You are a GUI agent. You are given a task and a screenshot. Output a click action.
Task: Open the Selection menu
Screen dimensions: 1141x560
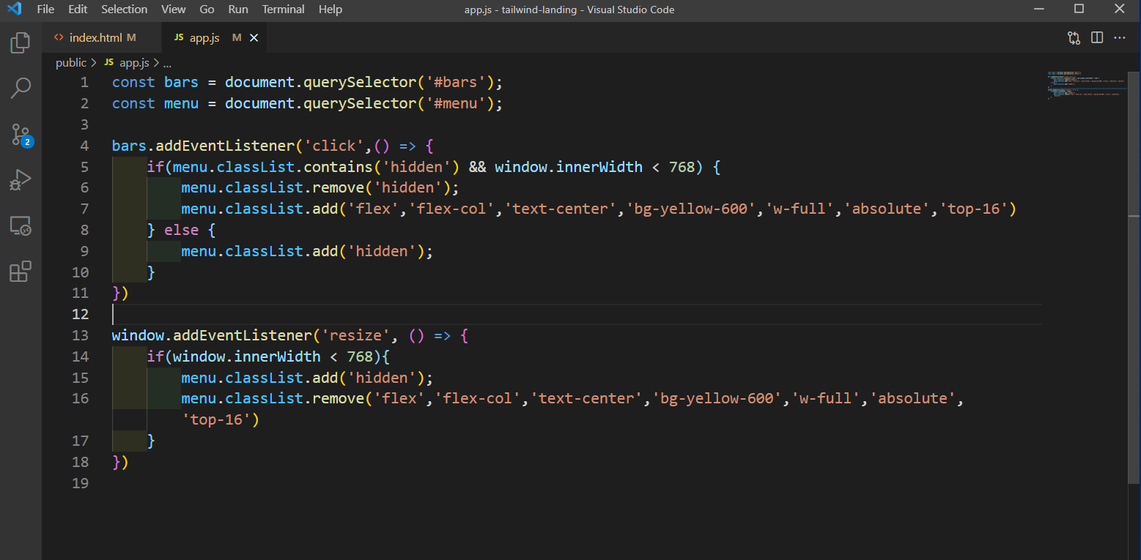click(x=124, y=10)
